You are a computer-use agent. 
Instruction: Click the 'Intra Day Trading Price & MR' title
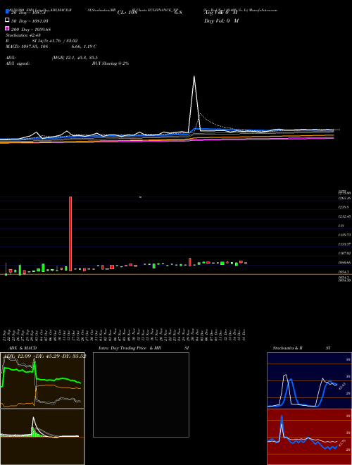(x=130, y=348)
